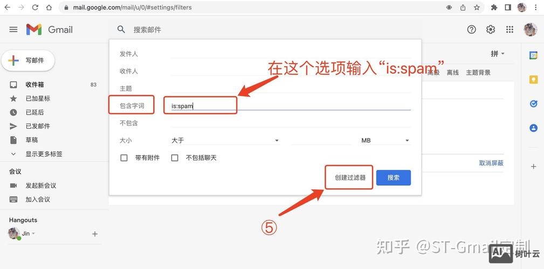
Task: Open the Chrome three-dot menu
Action: coord(536,8)
